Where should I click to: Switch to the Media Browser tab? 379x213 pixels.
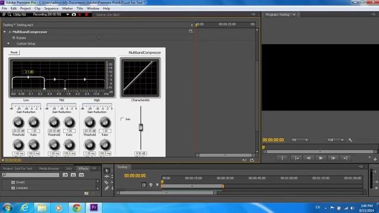(49, 169)
